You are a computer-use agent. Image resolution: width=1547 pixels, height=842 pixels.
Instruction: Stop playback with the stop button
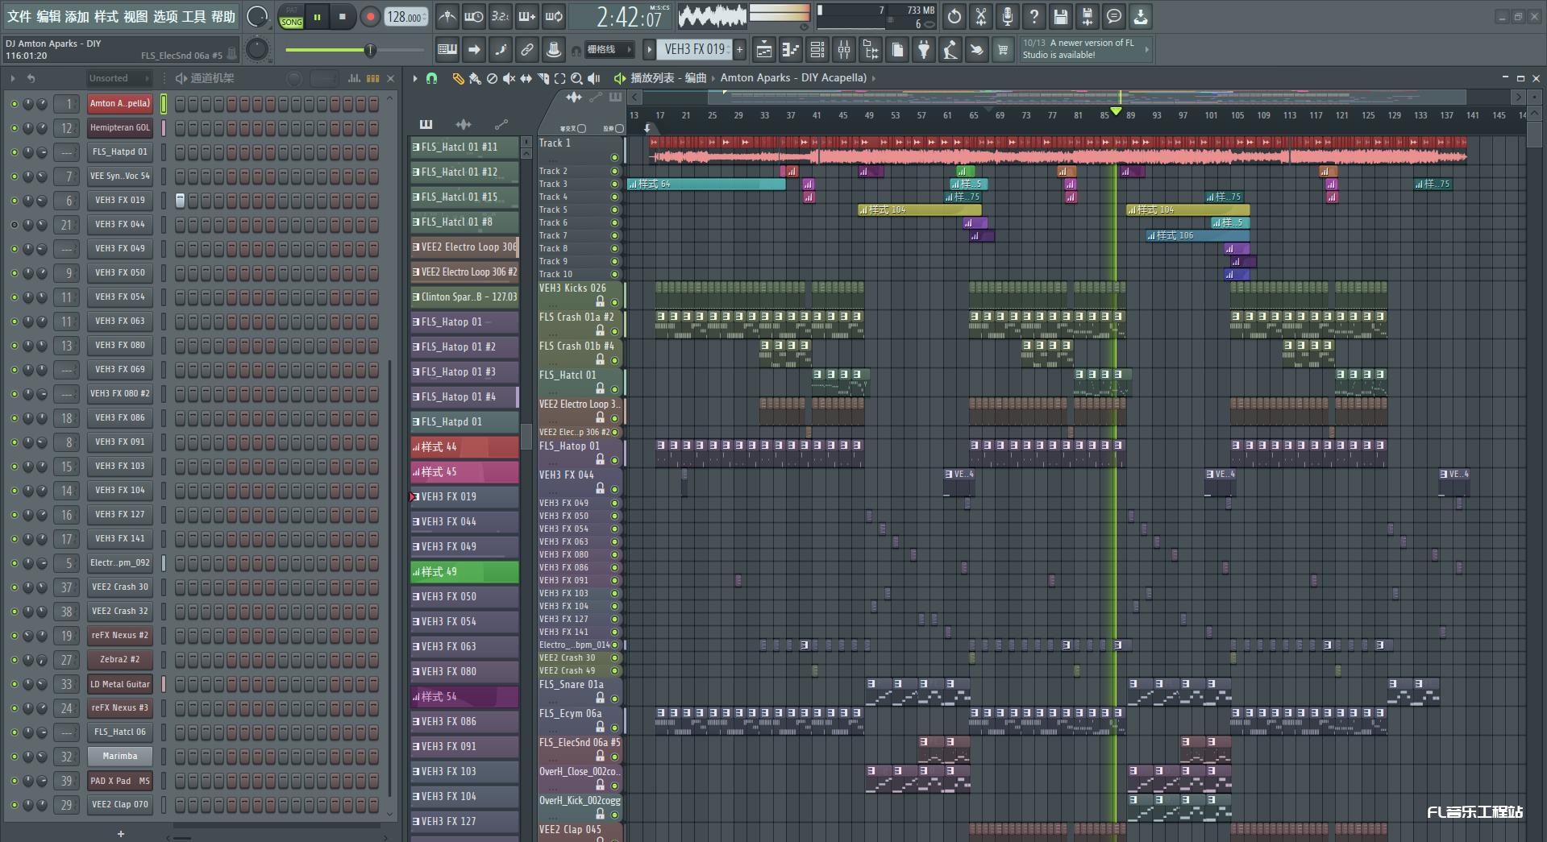(x=343, y=17)
